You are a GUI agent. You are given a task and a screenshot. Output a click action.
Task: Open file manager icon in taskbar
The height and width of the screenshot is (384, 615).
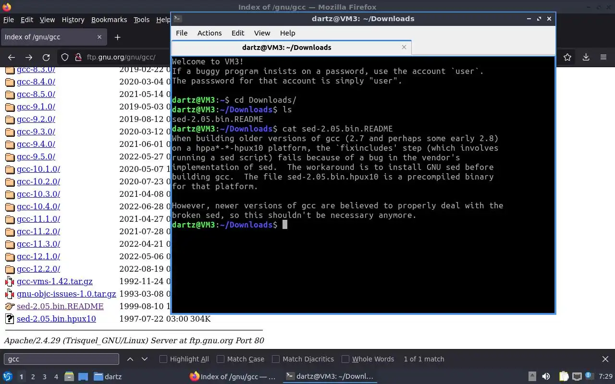coord(69,377)
